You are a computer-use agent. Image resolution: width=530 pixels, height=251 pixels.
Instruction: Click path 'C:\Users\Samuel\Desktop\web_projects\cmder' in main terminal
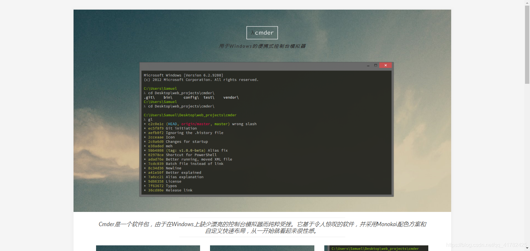[190, 115]
